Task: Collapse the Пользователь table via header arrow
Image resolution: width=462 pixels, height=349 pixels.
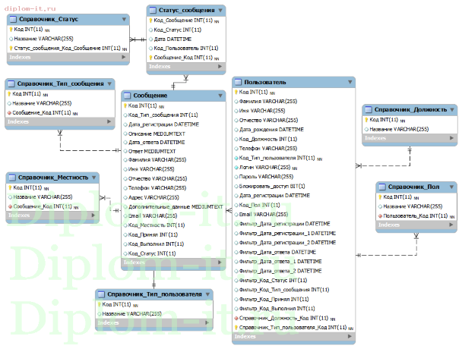Action: (348, 82)
